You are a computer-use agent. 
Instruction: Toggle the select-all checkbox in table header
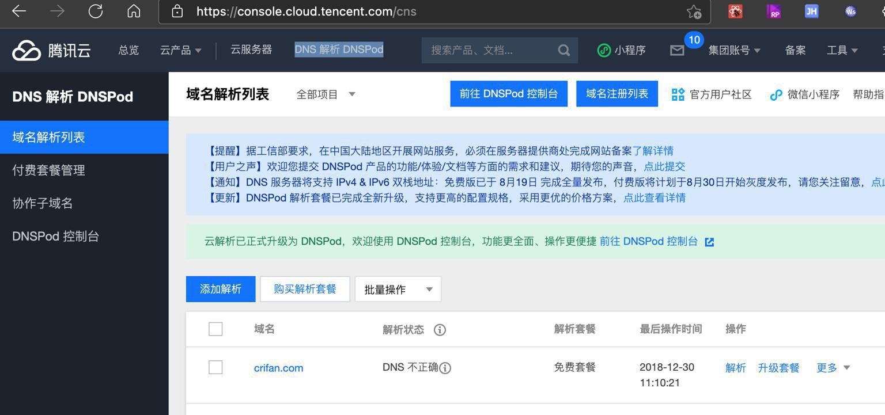click(x=215, y=329)
